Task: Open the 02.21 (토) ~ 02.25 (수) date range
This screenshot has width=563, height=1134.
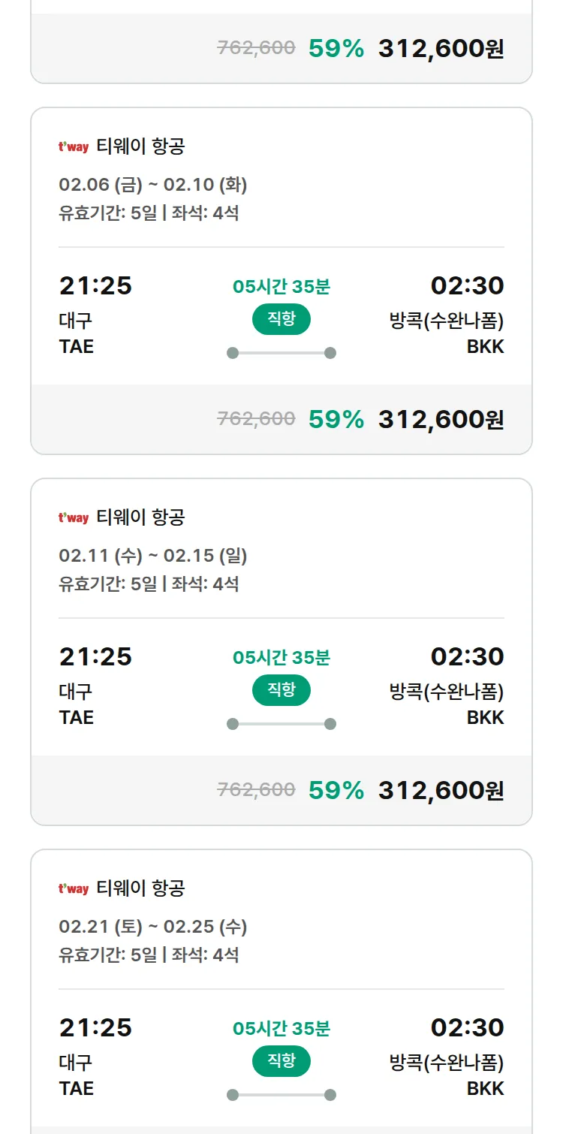Action: pos(153,927)
